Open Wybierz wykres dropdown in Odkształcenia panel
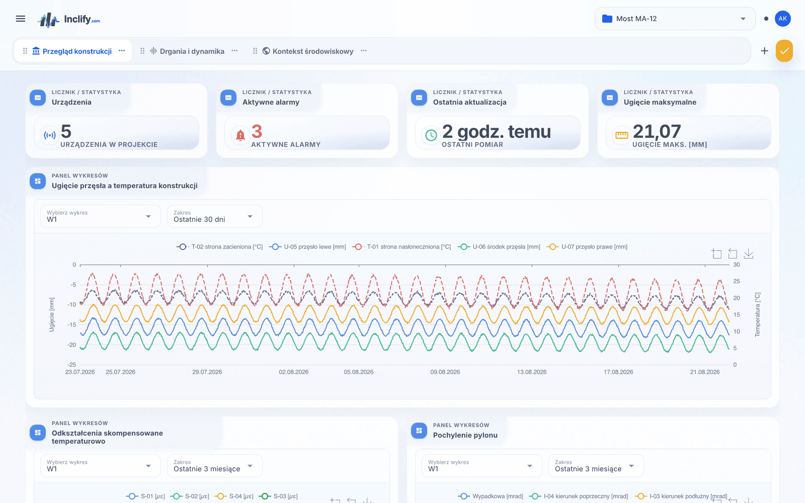 point(101,466)
